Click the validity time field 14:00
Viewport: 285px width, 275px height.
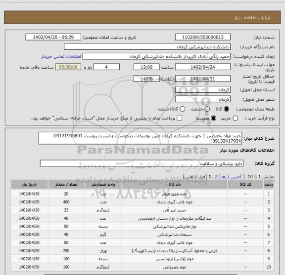(146, 79)
